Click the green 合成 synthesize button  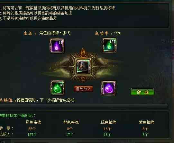(142, 92)
